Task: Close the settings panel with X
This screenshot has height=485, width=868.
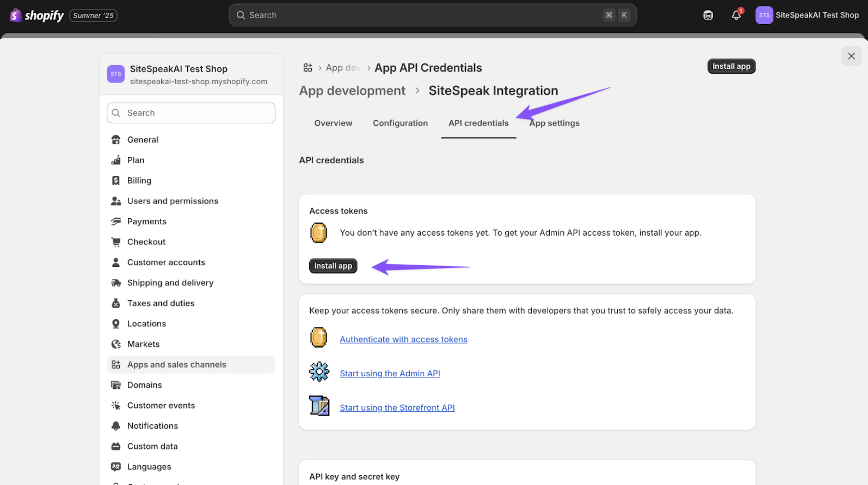Action: pos(851,56)
